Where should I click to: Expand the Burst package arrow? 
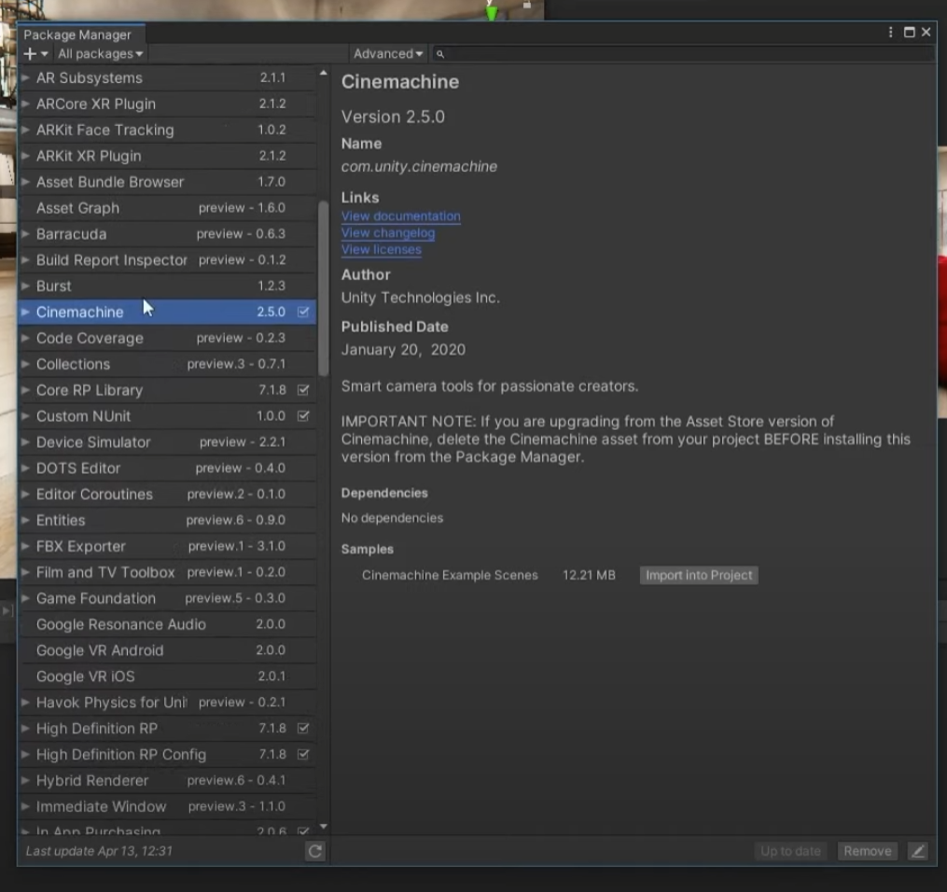(x=25, y=286)
